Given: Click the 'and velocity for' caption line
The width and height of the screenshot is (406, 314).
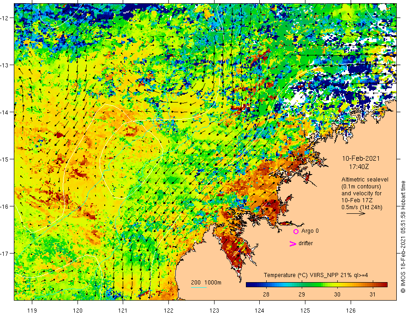Looking at the screenshot, I should [x=361, y=193].
